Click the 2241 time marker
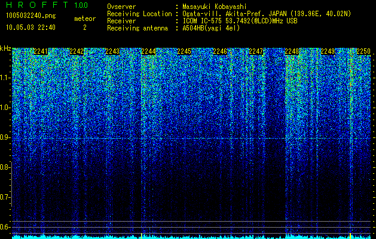 coord(41,51)
